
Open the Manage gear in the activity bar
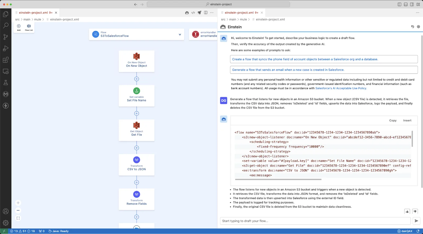point(6,223)
